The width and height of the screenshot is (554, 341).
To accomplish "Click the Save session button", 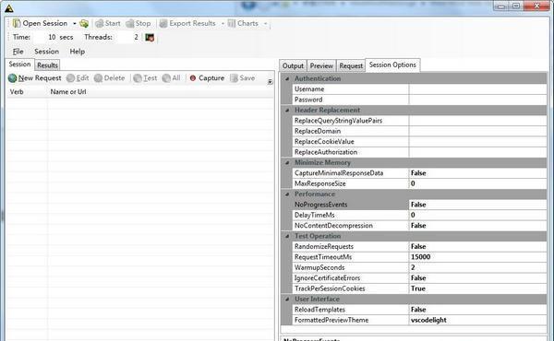I will click(242, 78).
